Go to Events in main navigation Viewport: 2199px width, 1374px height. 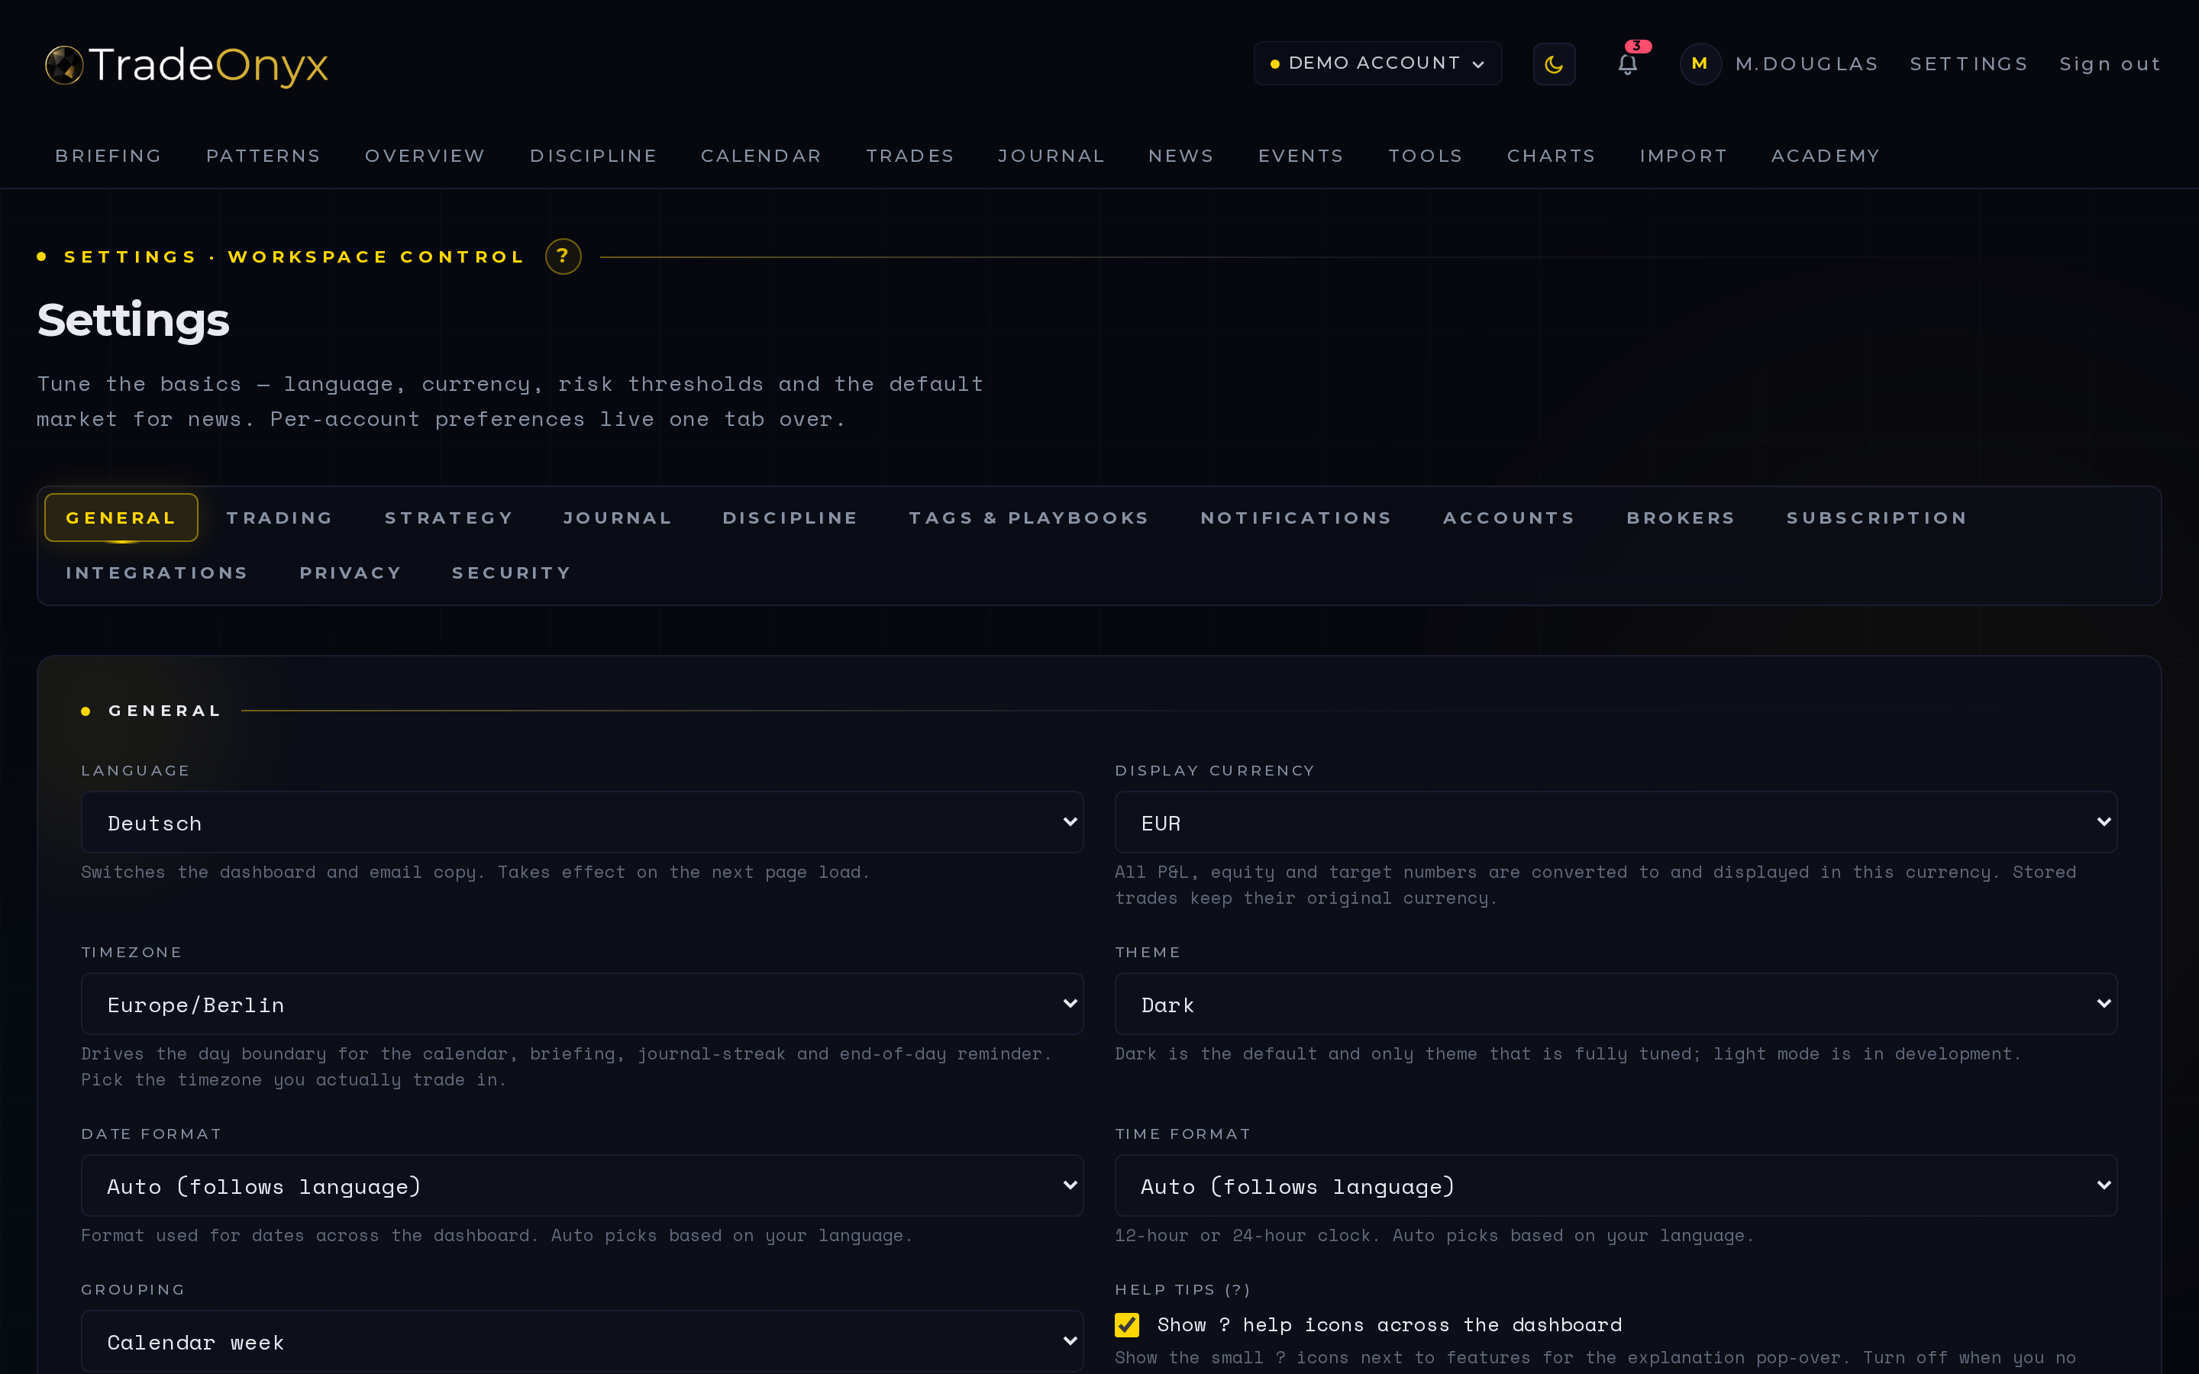[1301, 156]
